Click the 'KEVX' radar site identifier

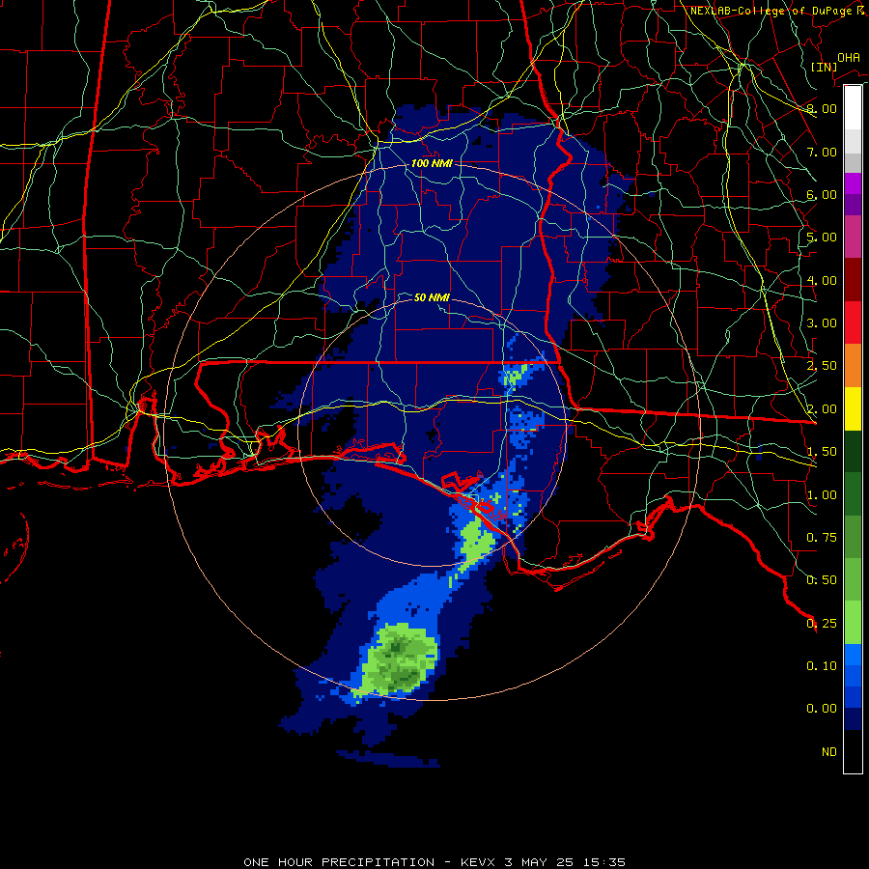(x=479, y=862)
